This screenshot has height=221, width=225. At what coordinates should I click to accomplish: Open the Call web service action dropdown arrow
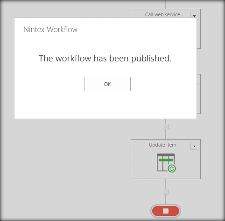[194, 15]
